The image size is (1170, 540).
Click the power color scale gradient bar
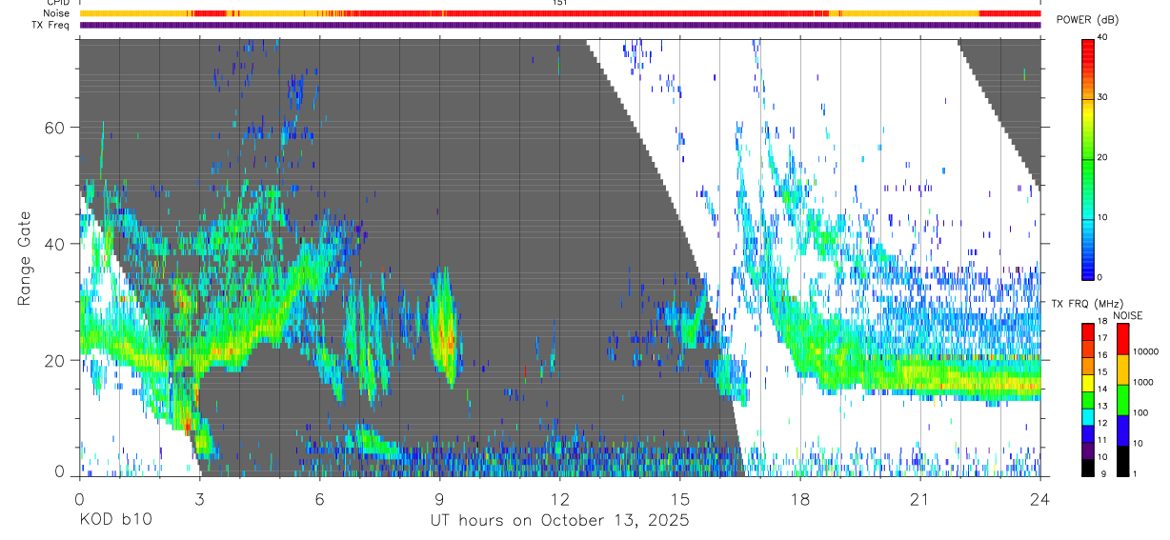coord(1088,158)
